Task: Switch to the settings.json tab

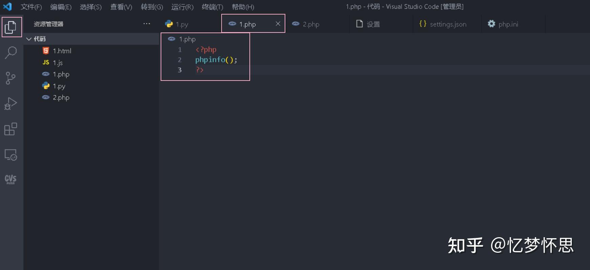Action: coord(448,24)
